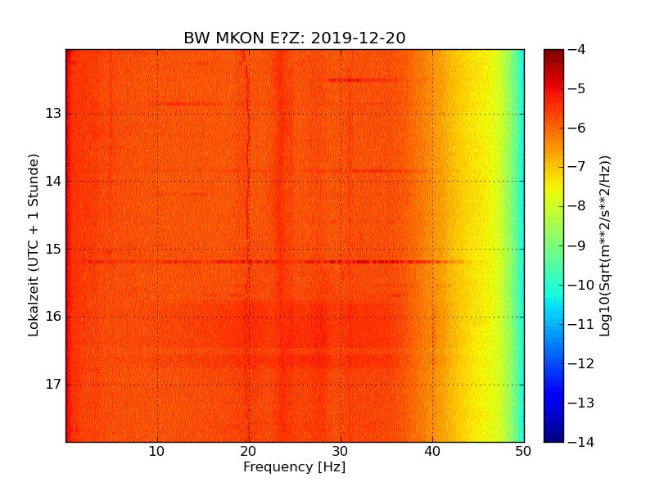Image resolution: width=655 pixels, height=491 pixels.
Task: Click the dark blue bottom of the colorbar
Action: [554, 432]
